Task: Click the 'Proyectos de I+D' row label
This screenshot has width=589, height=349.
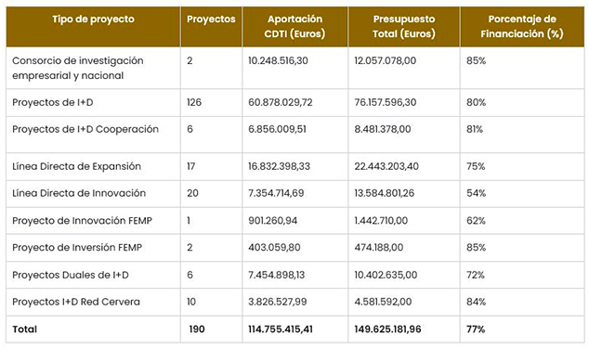Action: click(53, 102)
